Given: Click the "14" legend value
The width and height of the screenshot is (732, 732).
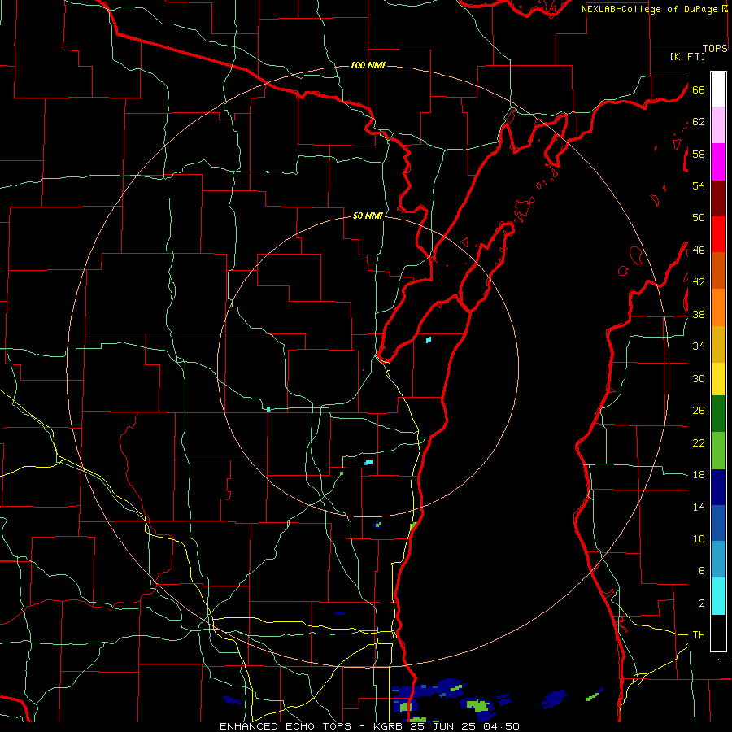Looking at the screenshot, I should (699, 507).
